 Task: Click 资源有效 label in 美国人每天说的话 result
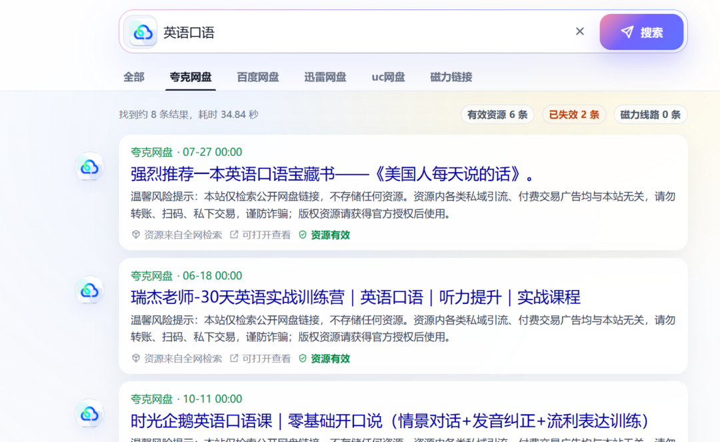point(330,235)
